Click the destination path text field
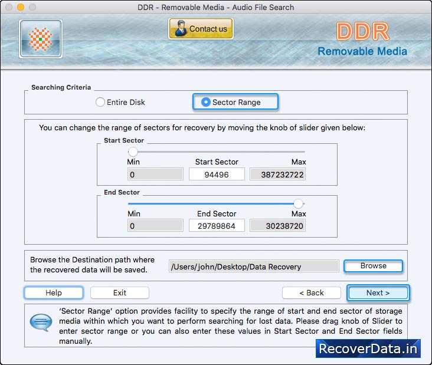This screenshot has height=365, width=432. click(254, 267)
